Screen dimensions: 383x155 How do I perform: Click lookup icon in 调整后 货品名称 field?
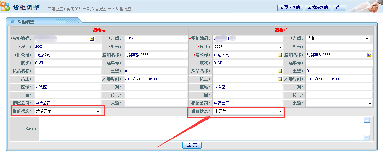280,71
